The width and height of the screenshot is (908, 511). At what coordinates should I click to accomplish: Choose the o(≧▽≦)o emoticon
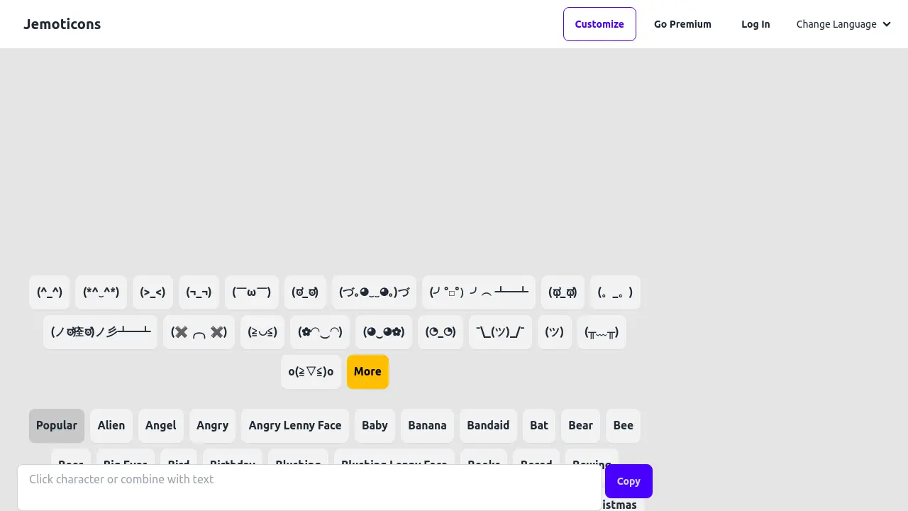[x=311, y=372]
